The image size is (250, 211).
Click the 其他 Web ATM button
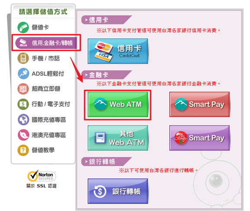(118, 138)
